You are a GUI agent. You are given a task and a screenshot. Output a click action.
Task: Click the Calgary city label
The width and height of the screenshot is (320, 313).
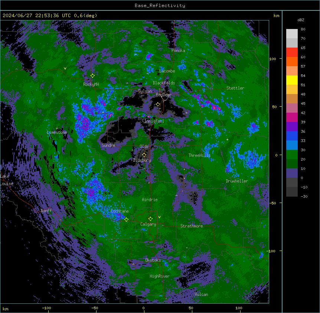pos(148,224)
